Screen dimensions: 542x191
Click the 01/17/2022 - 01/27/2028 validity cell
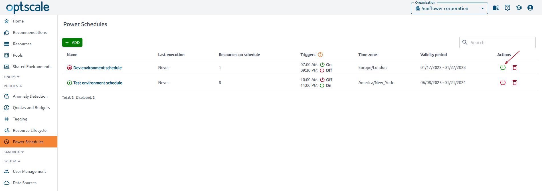click(x=443, y=67)
